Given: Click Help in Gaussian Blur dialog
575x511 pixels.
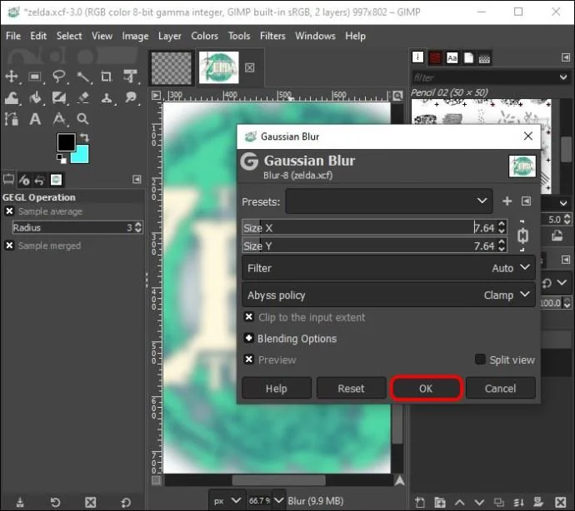Looking at the screenshot, I should point(277,389).
